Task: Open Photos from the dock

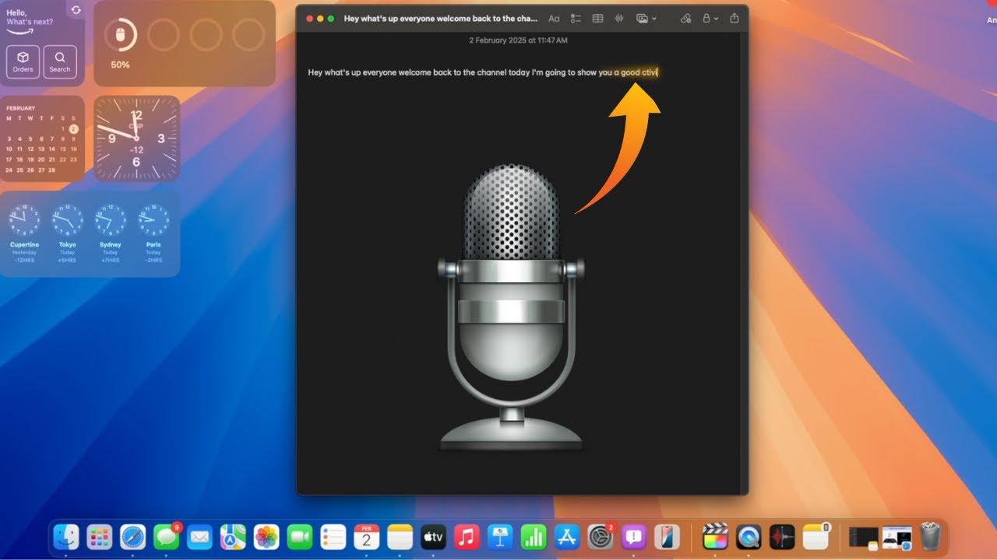Action: [266, 537]
